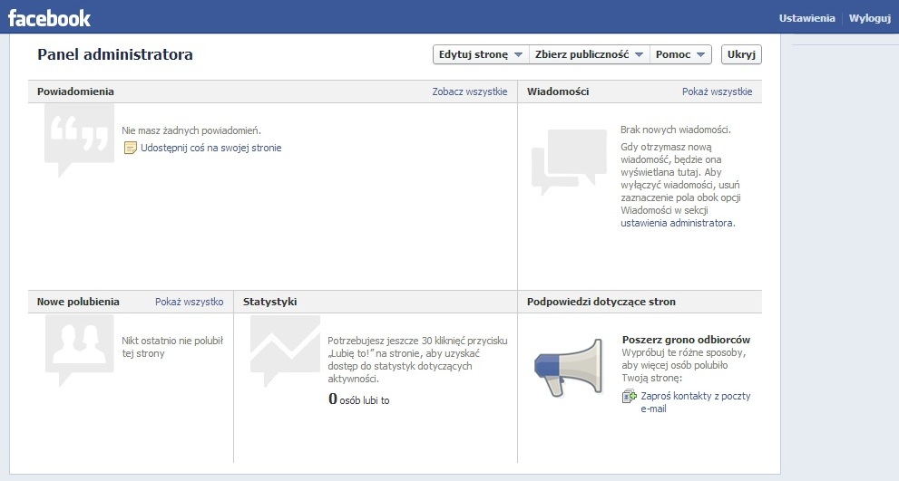Screen dimensions: 899x481
Task: Click Pokaż wszystko for new likes
Action: click(x=189, y=302)
